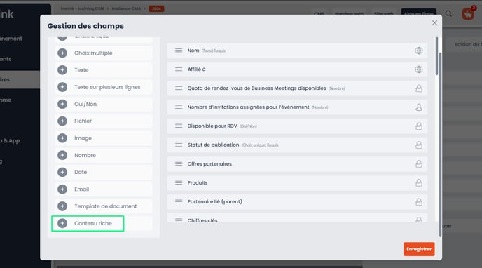
Task: Click the lock icon for Disponible pour RDV
Action: tap(419, 126)
